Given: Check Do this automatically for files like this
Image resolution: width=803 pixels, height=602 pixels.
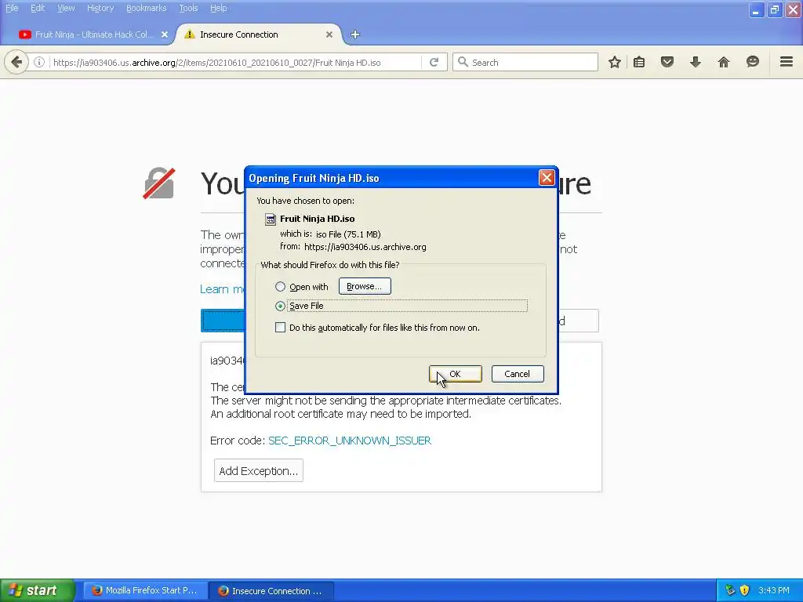Looking at the screenshot, I should pyautogui.click(x=280, y=328).
